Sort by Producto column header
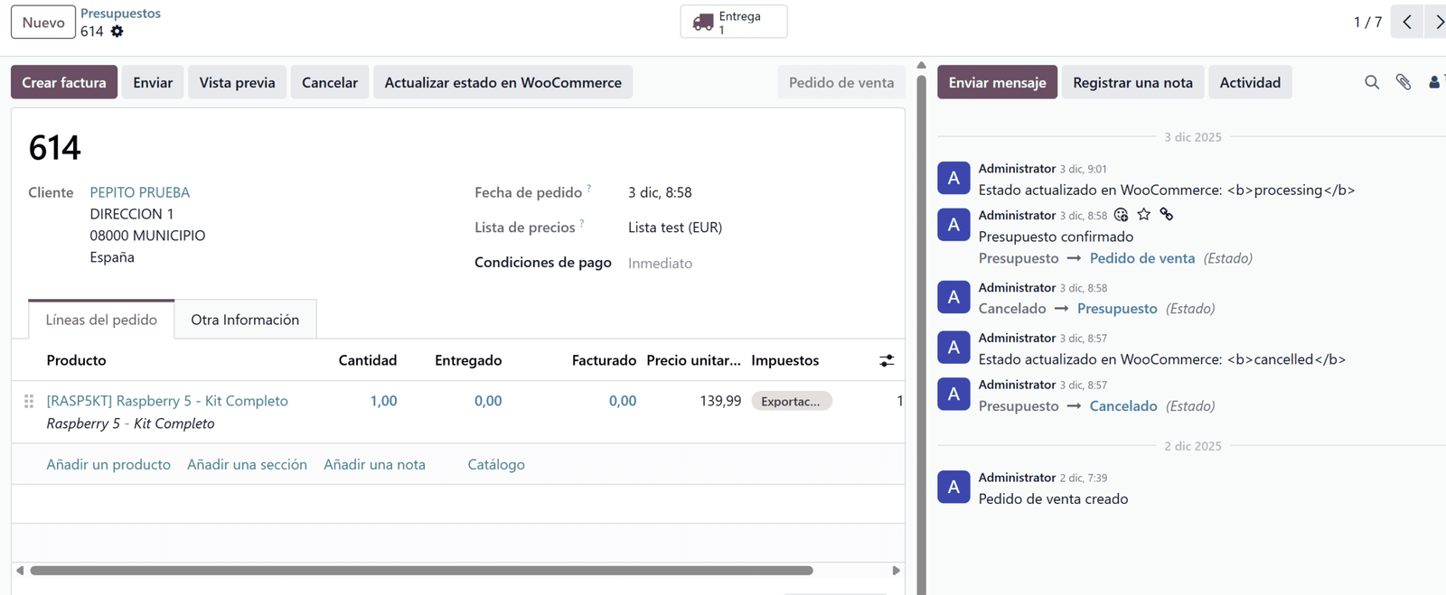 pos(76,360)
